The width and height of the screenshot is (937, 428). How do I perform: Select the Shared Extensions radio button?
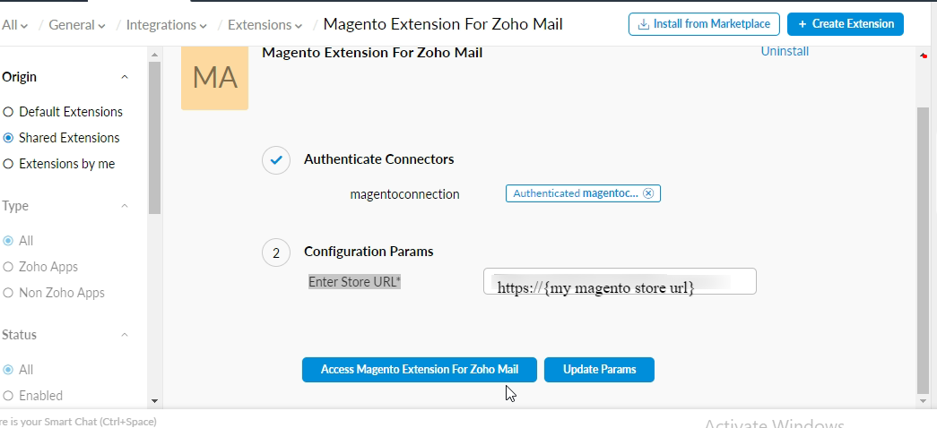pos(9,138)
